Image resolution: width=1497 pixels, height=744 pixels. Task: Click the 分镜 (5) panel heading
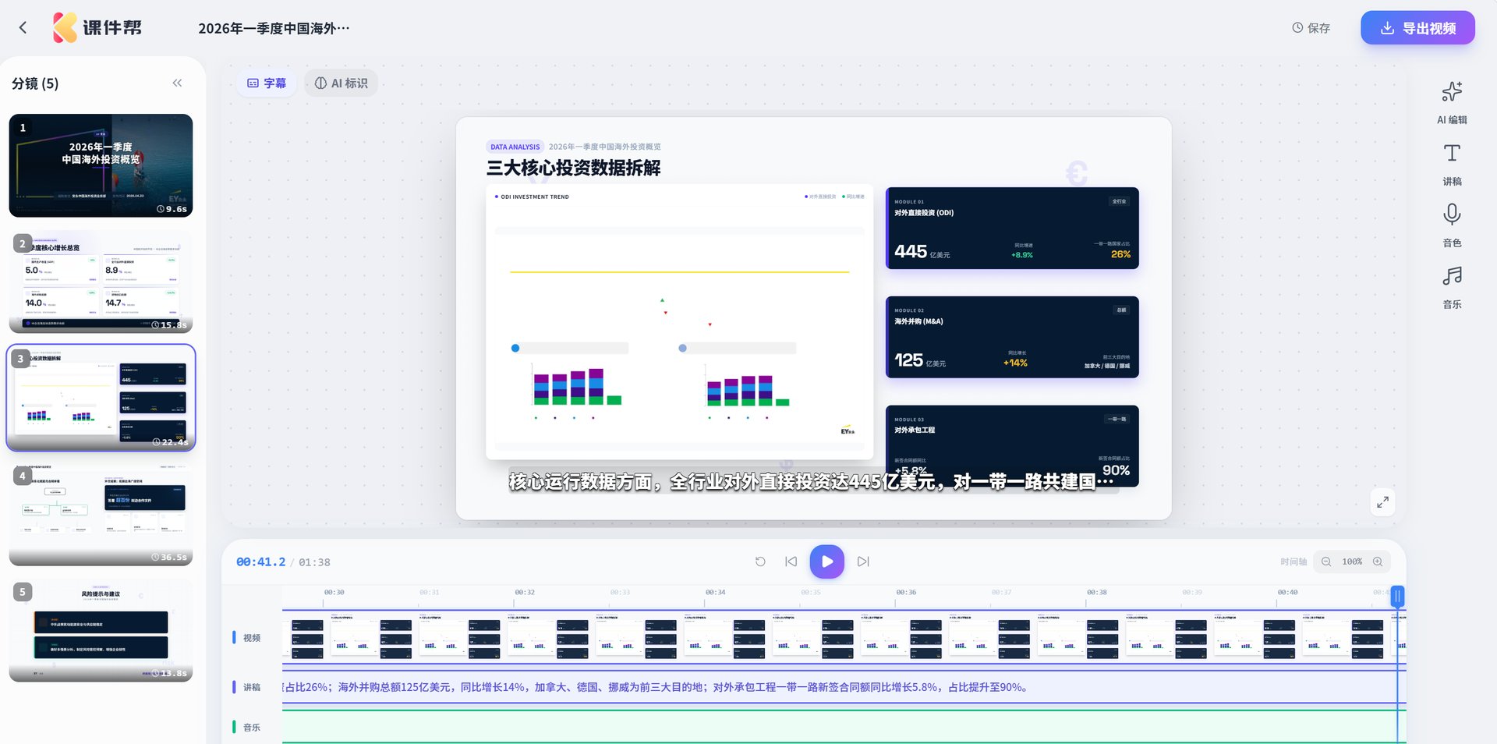[x=35, y=83]
